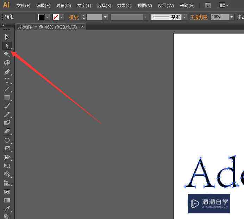Open the 对象(O) menu

click(x=63, y=6)
